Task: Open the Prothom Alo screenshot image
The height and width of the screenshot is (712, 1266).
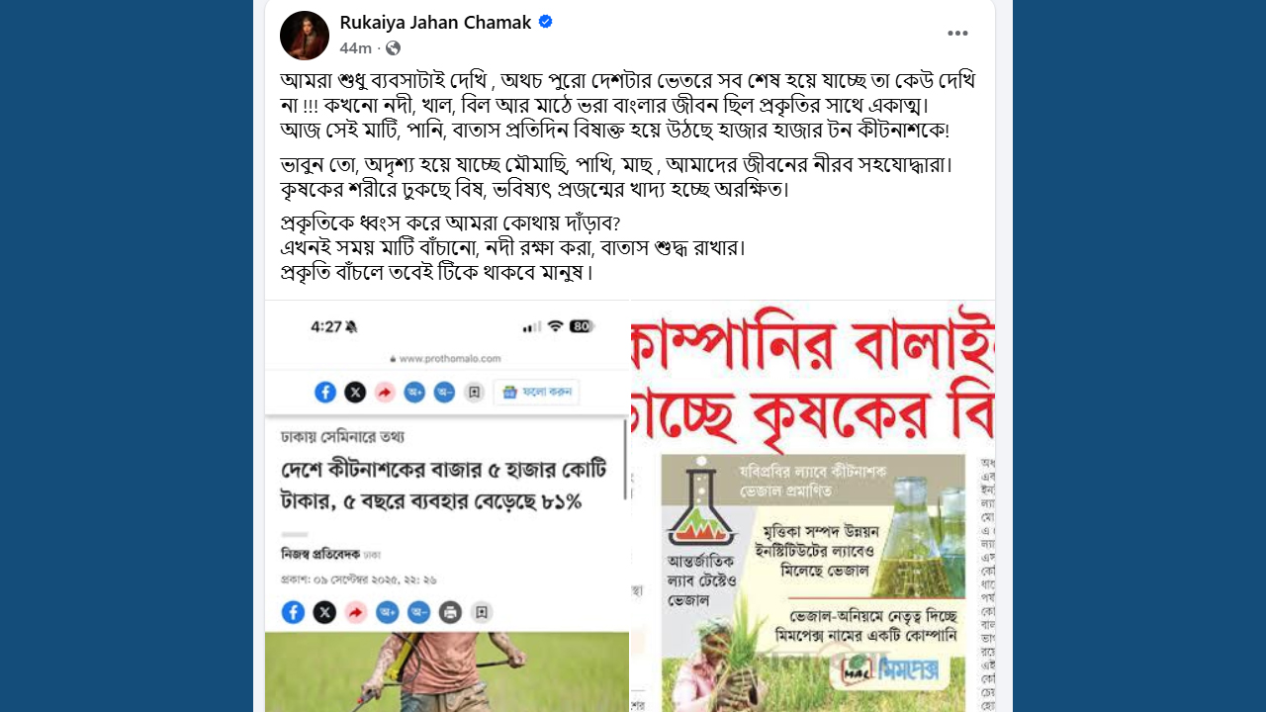Action: (446, 506)
